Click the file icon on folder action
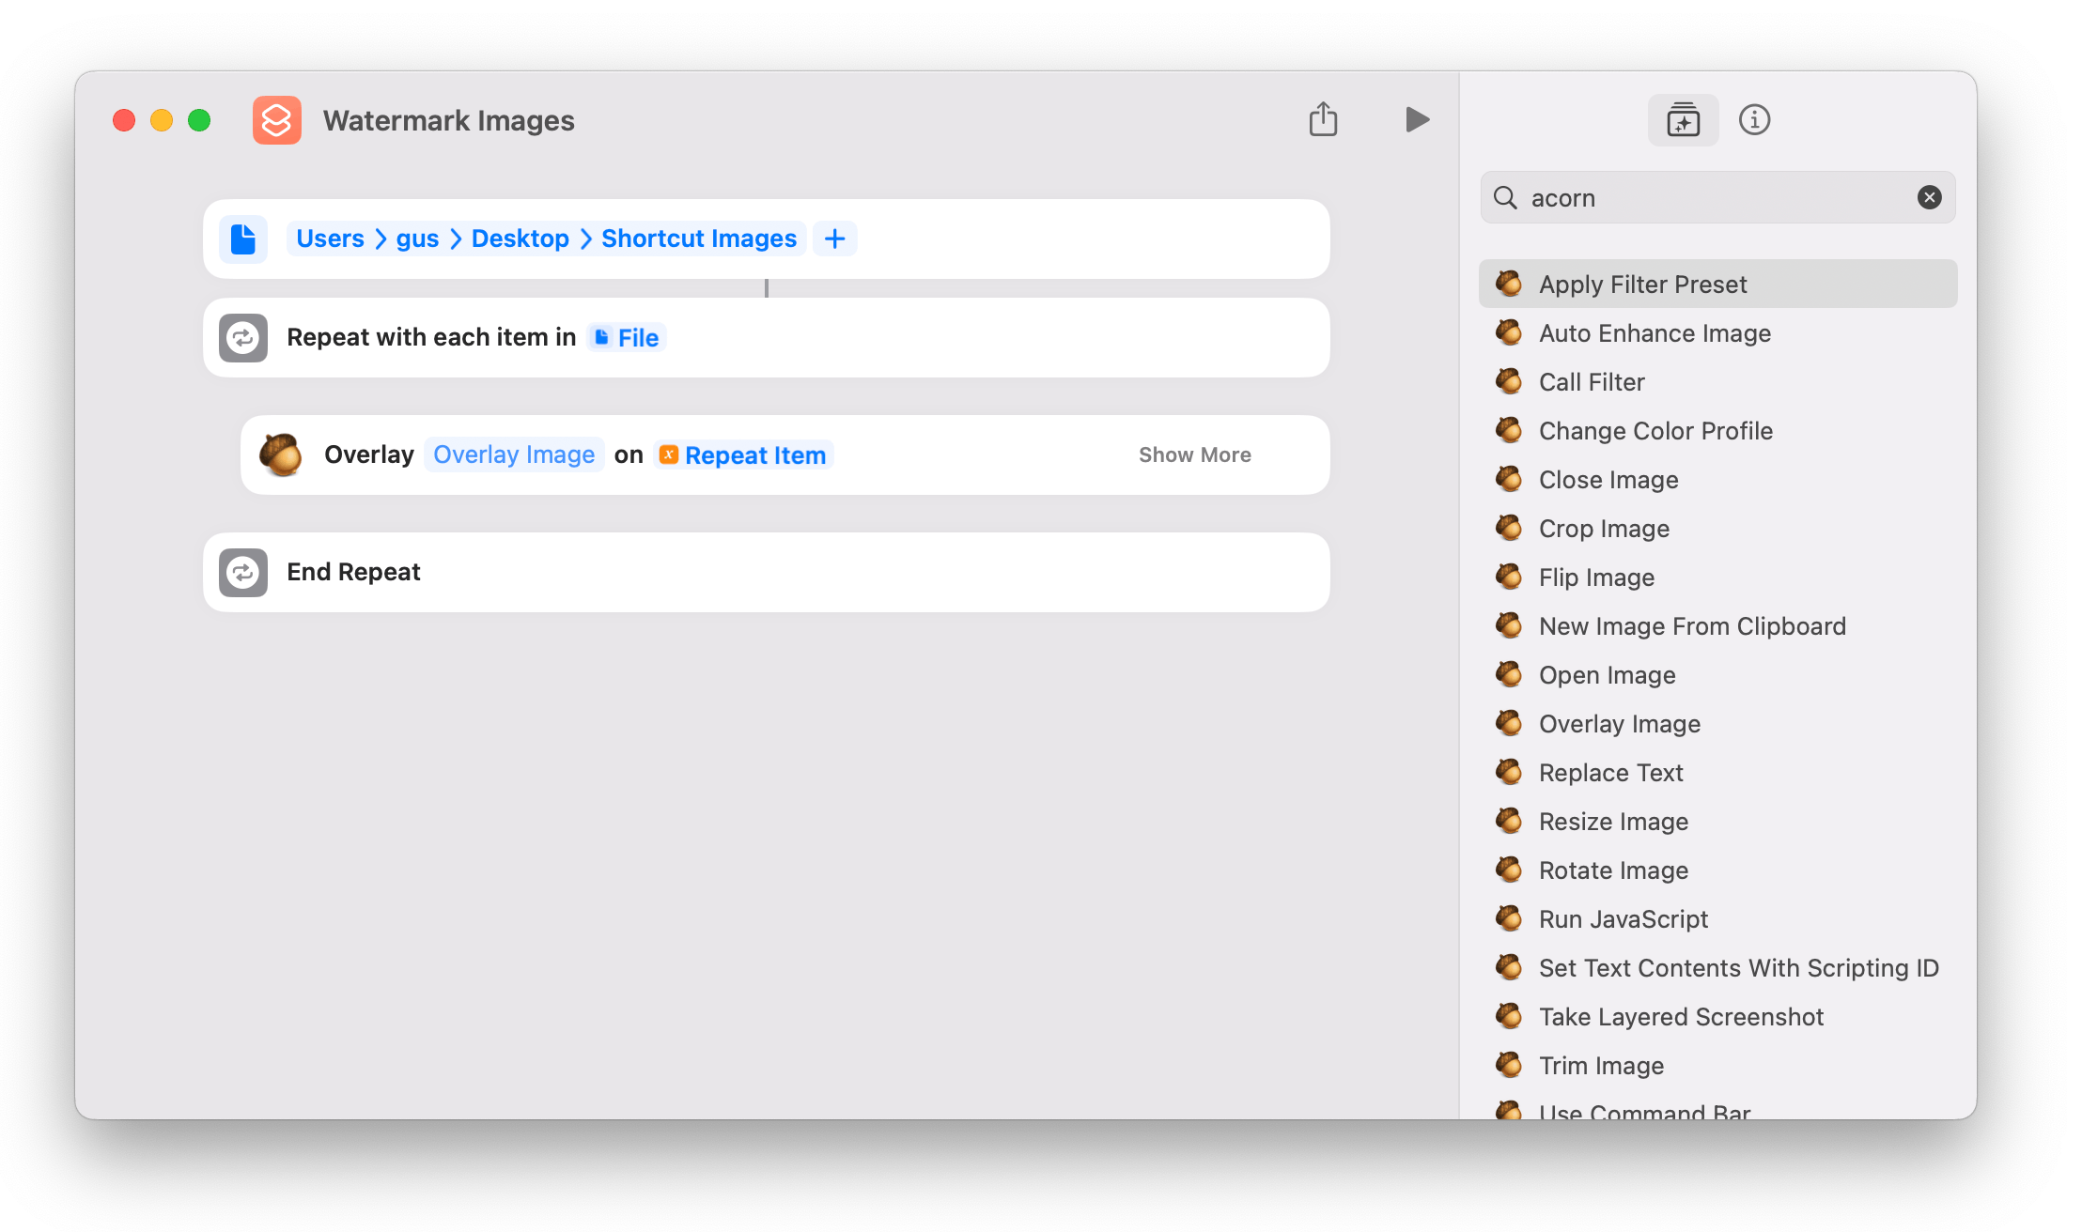Image resolution: width=2082 pixels, height=1232 pixels. [243, 239]
